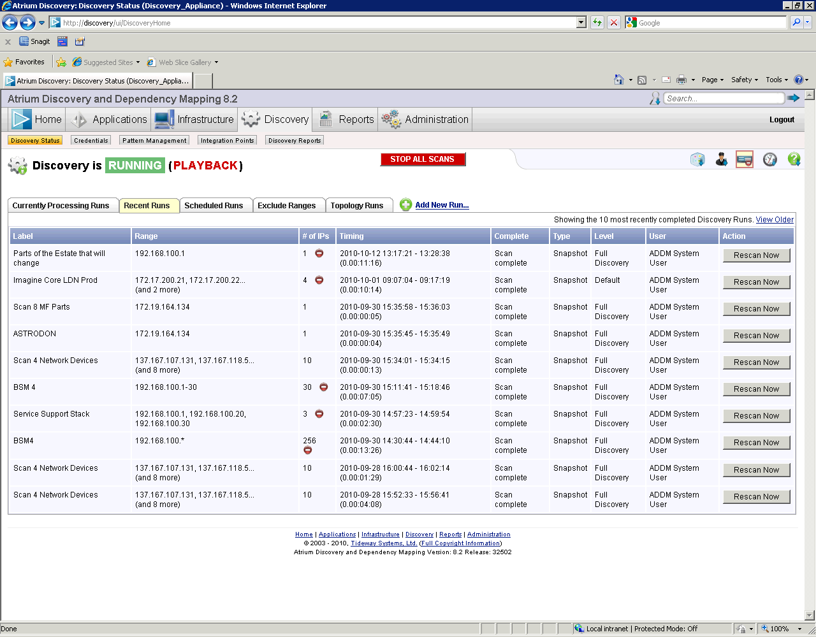This screenshot has width=816, height=637.
Task: Click the Timing column header
Action: click(412, 236)
